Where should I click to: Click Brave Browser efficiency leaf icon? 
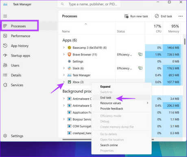[x=140, y=55]
